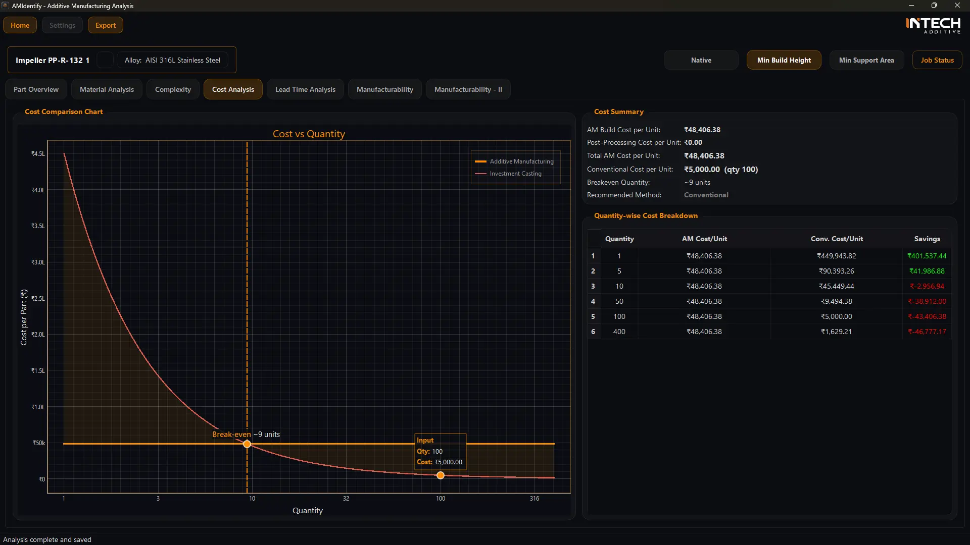
Task: Select the Min Support Area orientation
Action: (866, 60)
